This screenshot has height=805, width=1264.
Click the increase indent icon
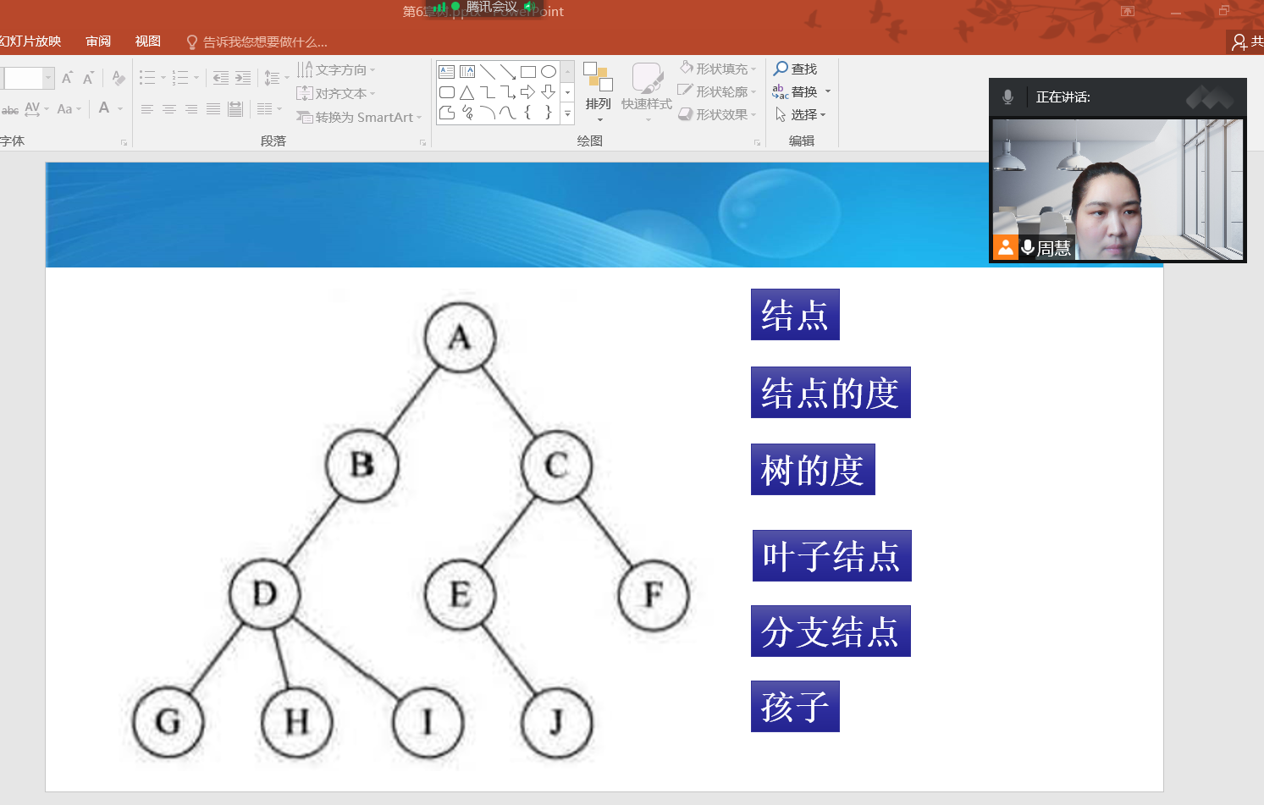[x=243, y=79]
